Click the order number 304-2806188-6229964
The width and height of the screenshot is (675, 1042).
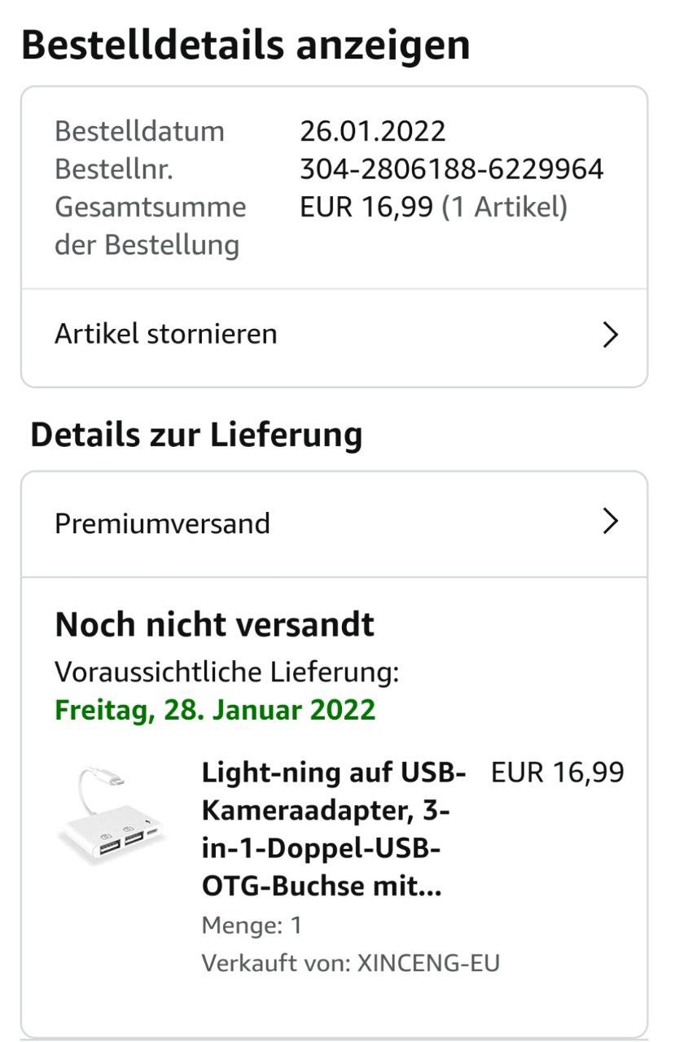point(451,169)
